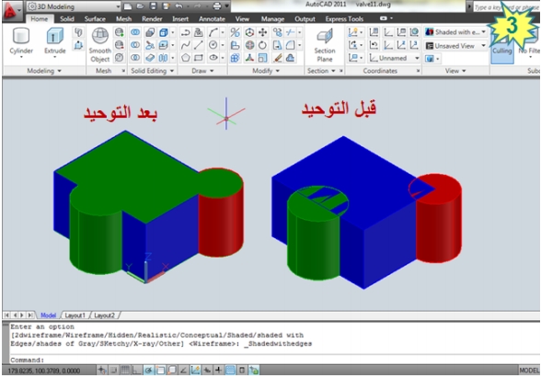This screenshot has height=378, width=541.
Task: Switch to the Render ribbon tab
Action: (x=152, y=19)
